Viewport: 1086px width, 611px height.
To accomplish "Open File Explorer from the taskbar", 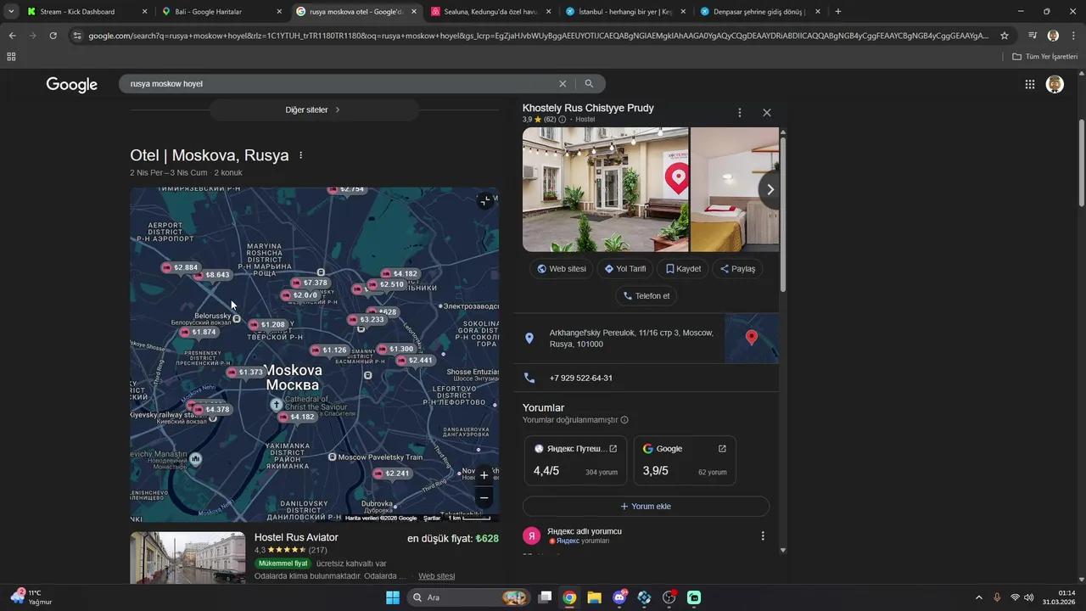I will (x=594, y=597).
